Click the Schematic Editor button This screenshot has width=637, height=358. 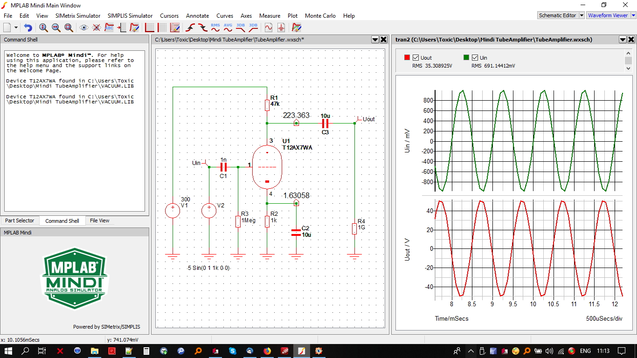tap(557, 15)
